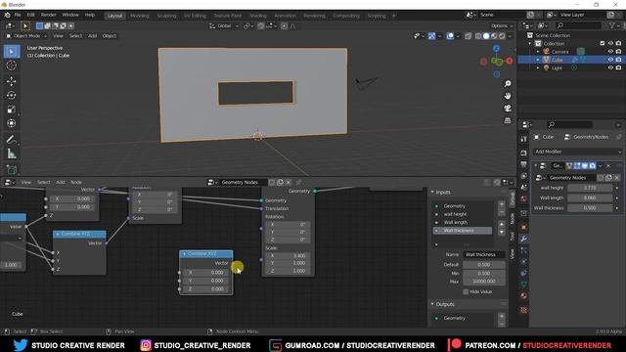Adjust the wall height modifier value
The image size is (626, 352).
(590, 188)
